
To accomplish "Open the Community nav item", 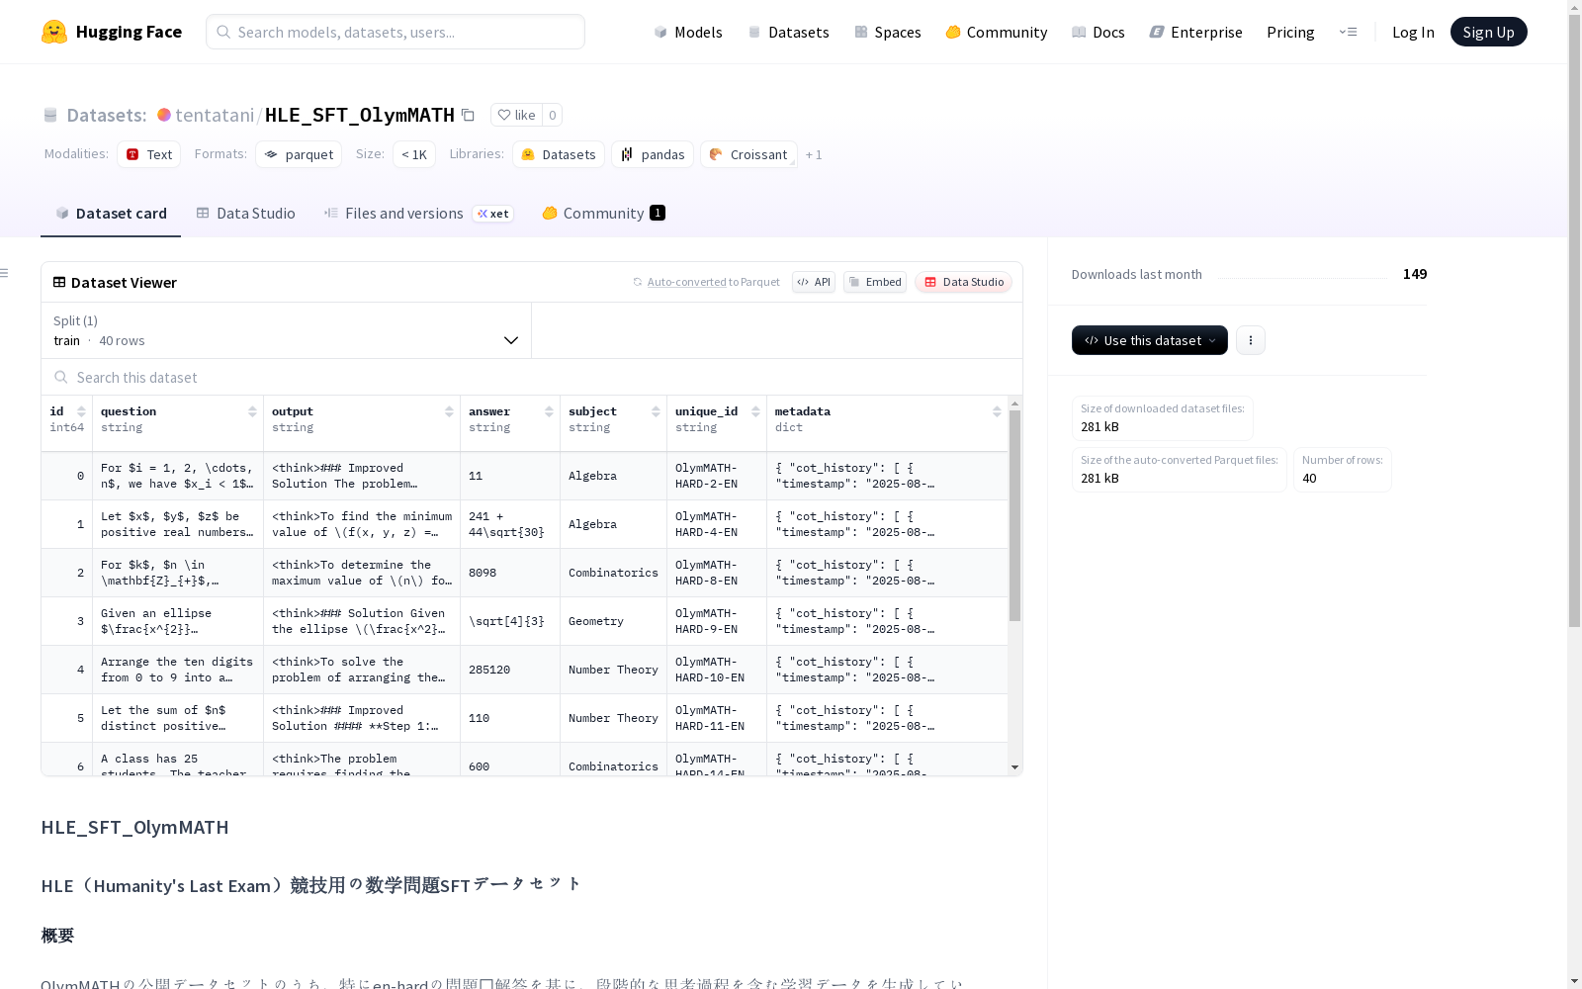I will [996, 32].
